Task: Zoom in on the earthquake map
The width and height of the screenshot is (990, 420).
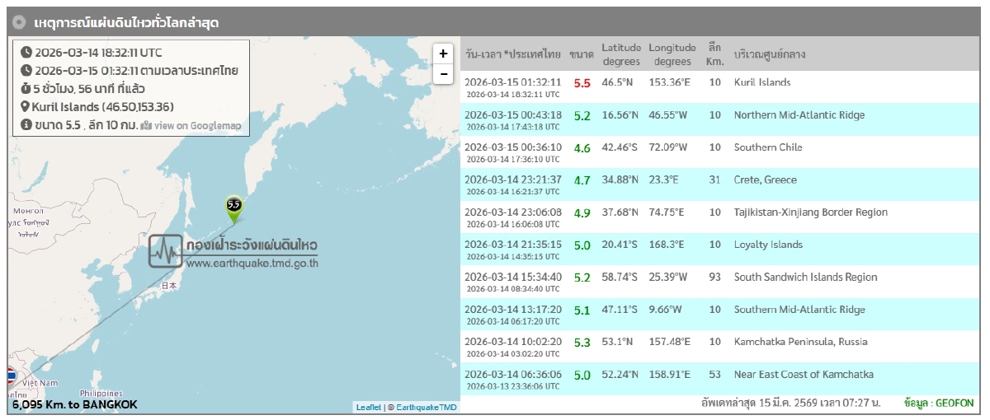Action: tap(443, 54)
